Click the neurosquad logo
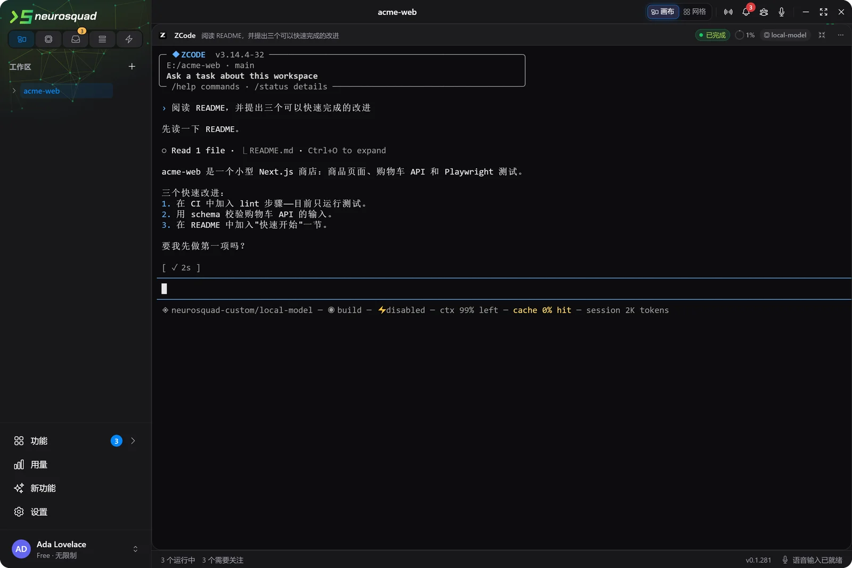852x568 pixels. point(53,17)
